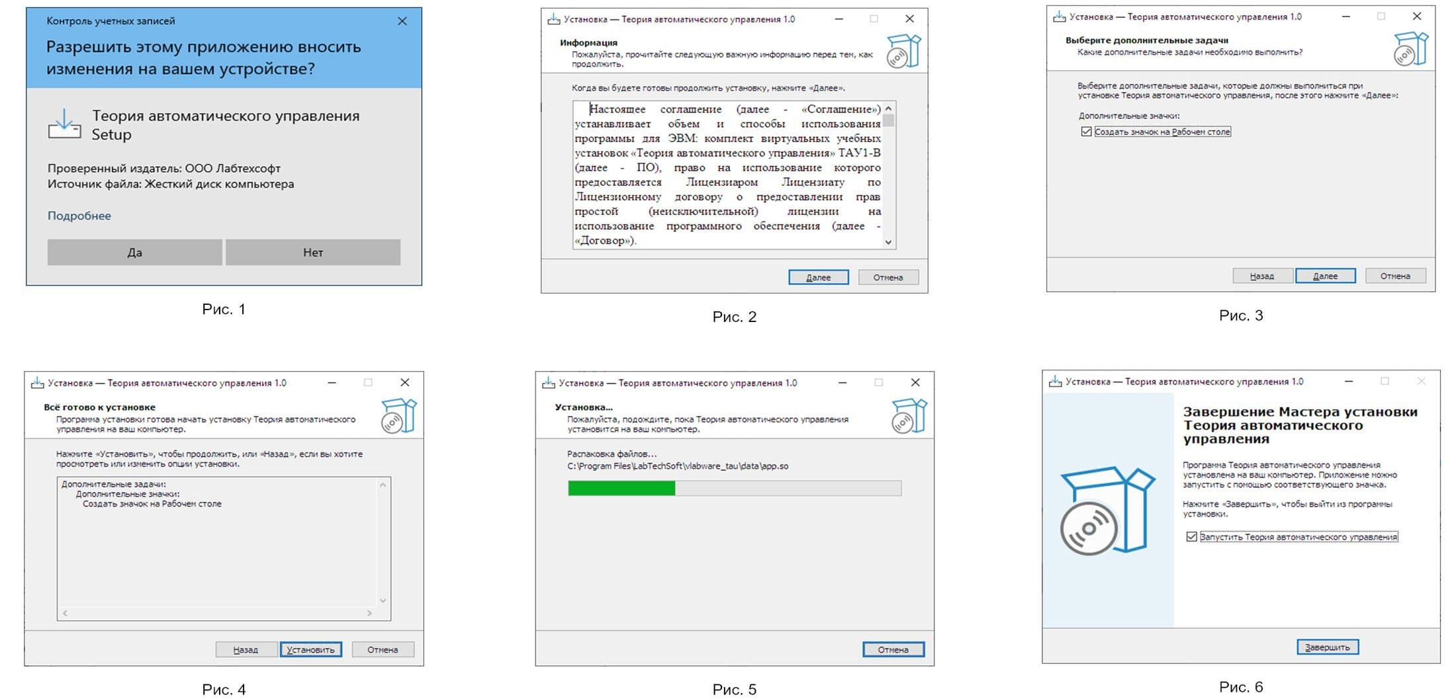Image resolution: width=1456 pixels, height=699 pixels.
Task: Toggle Создать значок на Рабочем столе checkbox
Action: click(x=1086, y=132)
